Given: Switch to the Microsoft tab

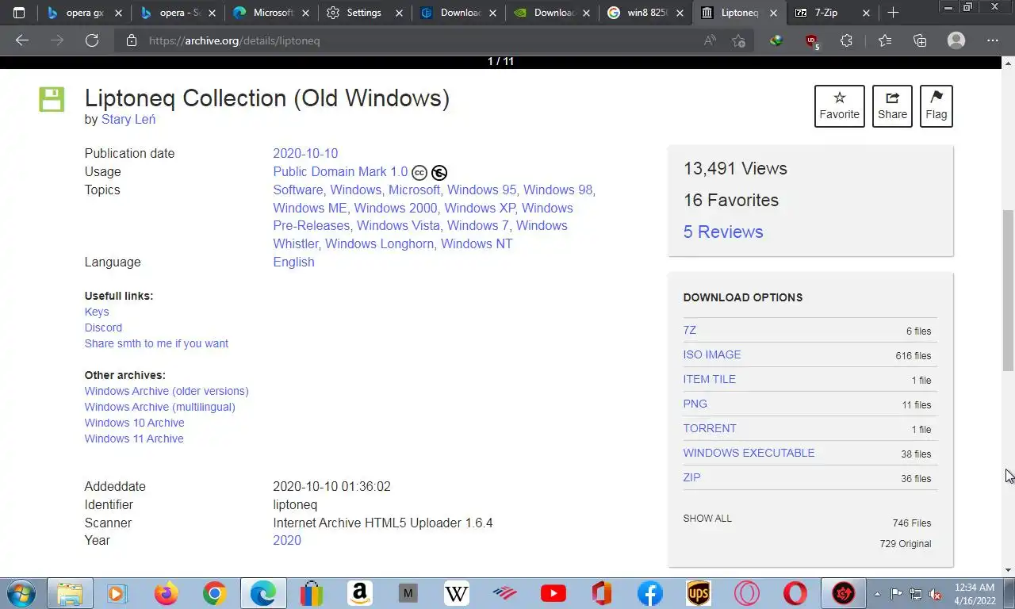Looking at the screenshot, I should (x=272, y=13).
